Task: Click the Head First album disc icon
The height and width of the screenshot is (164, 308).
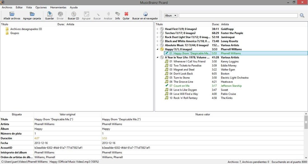Action: point(162,29)
